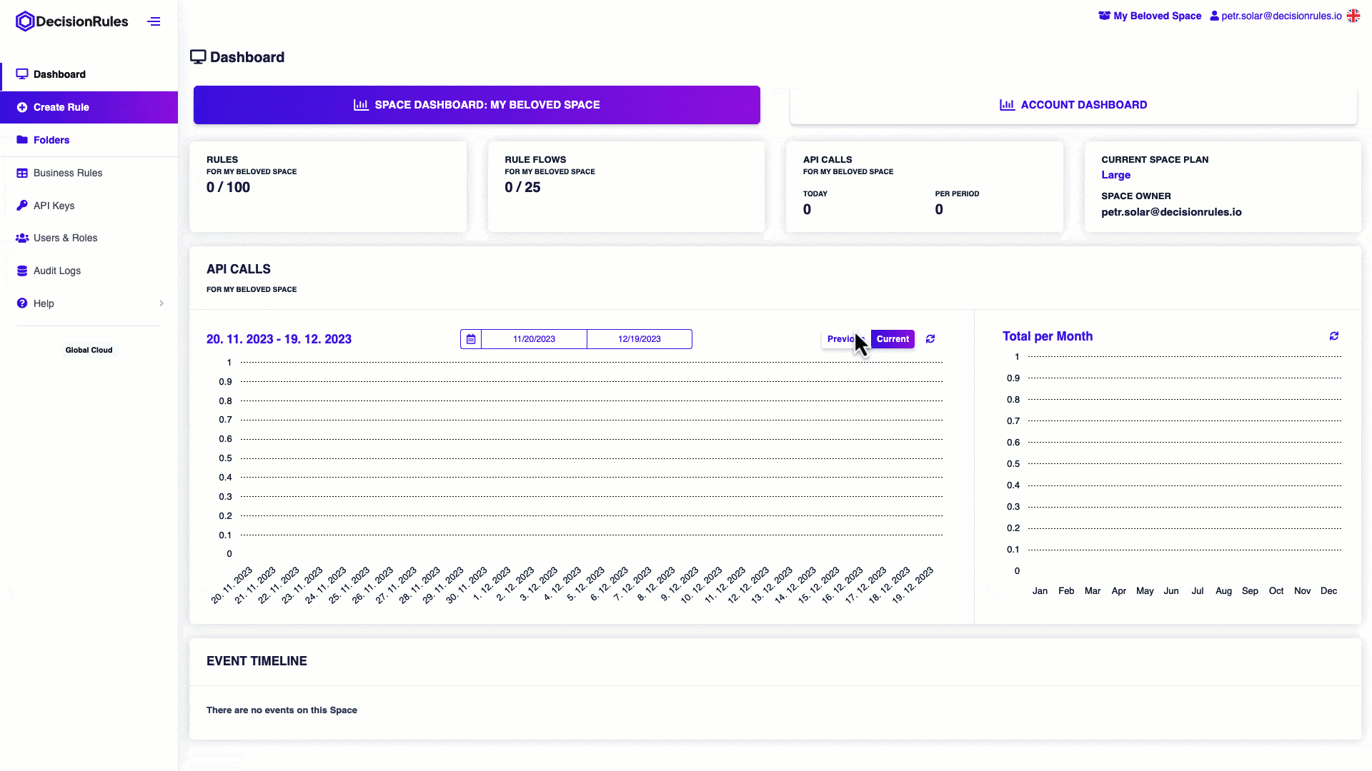Click the user profile icon
This screenshot has width=1372, height=771.
1214,16
